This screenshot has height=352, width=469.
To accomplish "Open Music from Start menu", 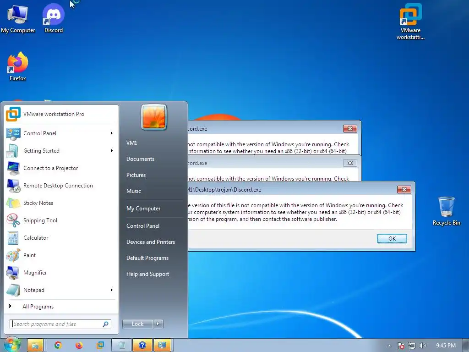I will (x=134, y=191).
